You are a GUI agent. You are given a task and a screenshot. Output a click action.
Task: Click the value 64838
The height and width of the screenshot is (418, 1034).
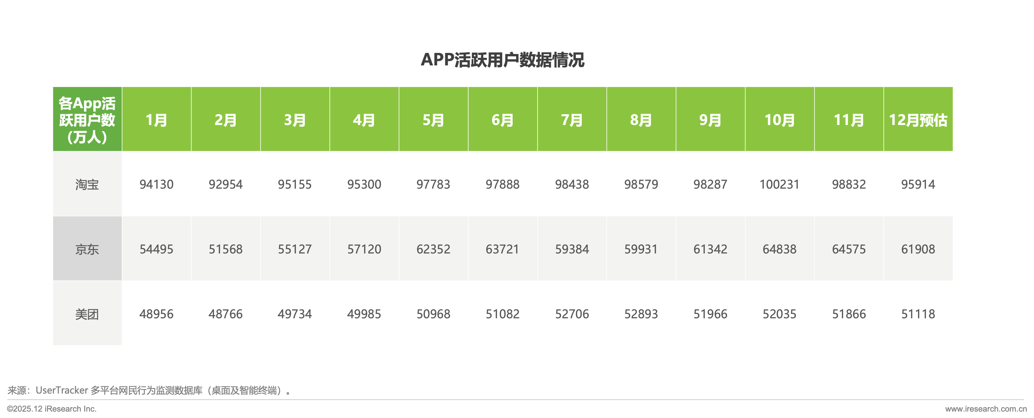coord(779,249)
